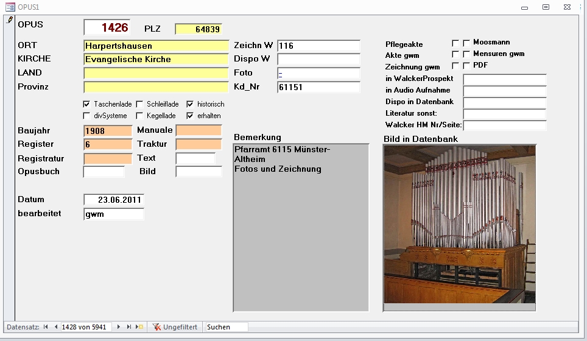Click the organ image in Bild in Datenbank
The width and height of the screenshot is (587, 341).
[x=460, y=228]
